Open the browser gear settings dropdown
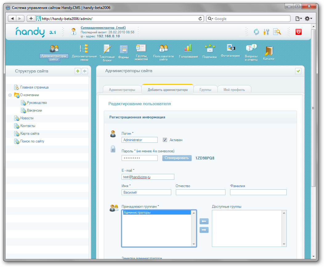This screenshot has height=267, width=324. [308, 19]
